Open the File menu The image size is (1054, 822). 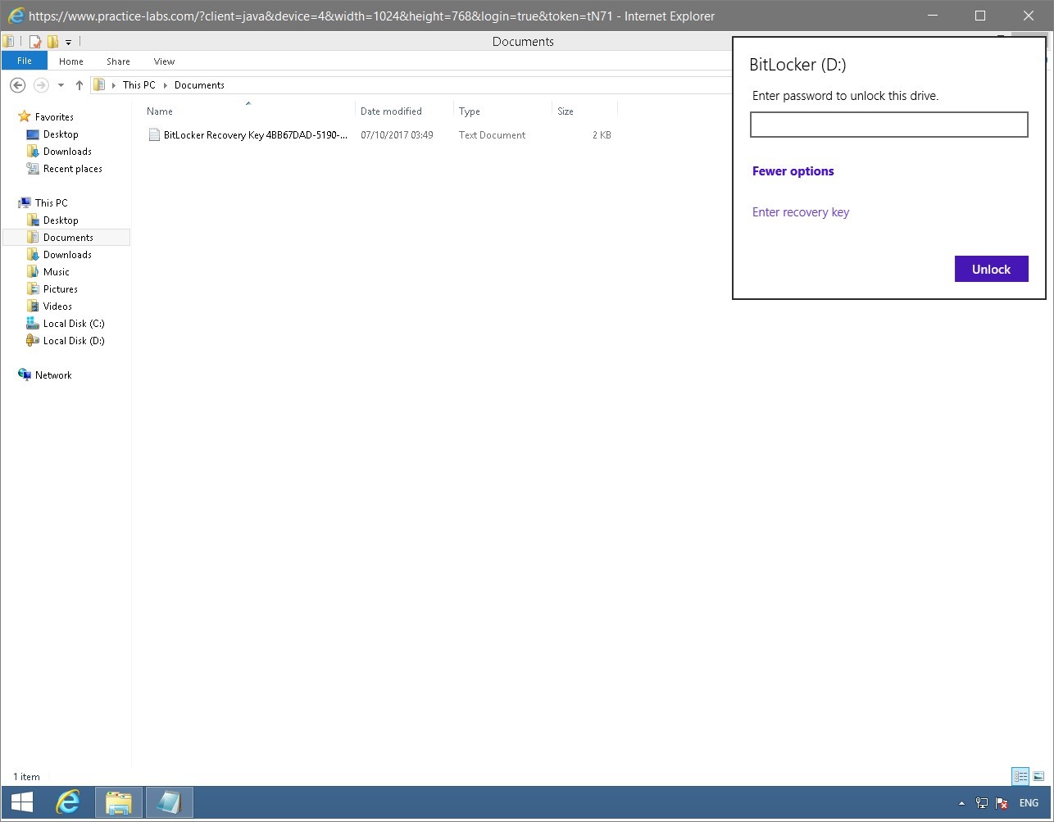24,60
